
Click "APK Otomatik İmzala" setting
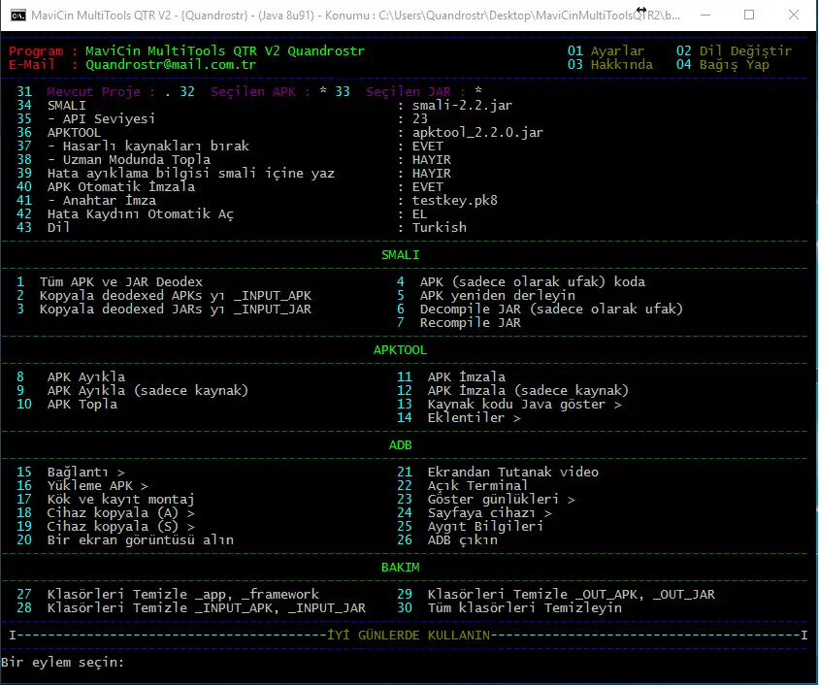[120, 187]
